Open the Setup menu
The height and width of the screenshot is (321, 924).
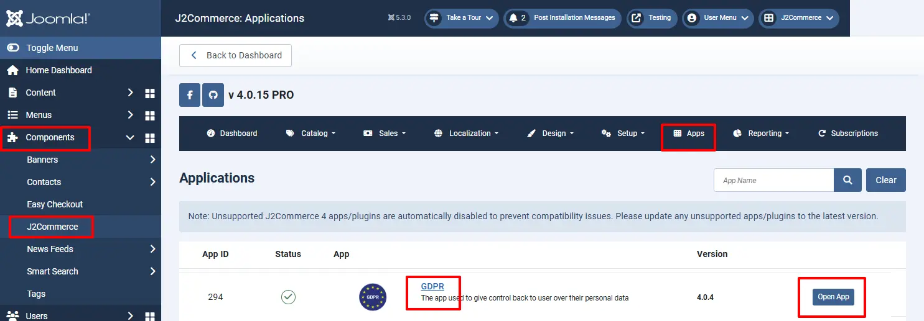623,133
